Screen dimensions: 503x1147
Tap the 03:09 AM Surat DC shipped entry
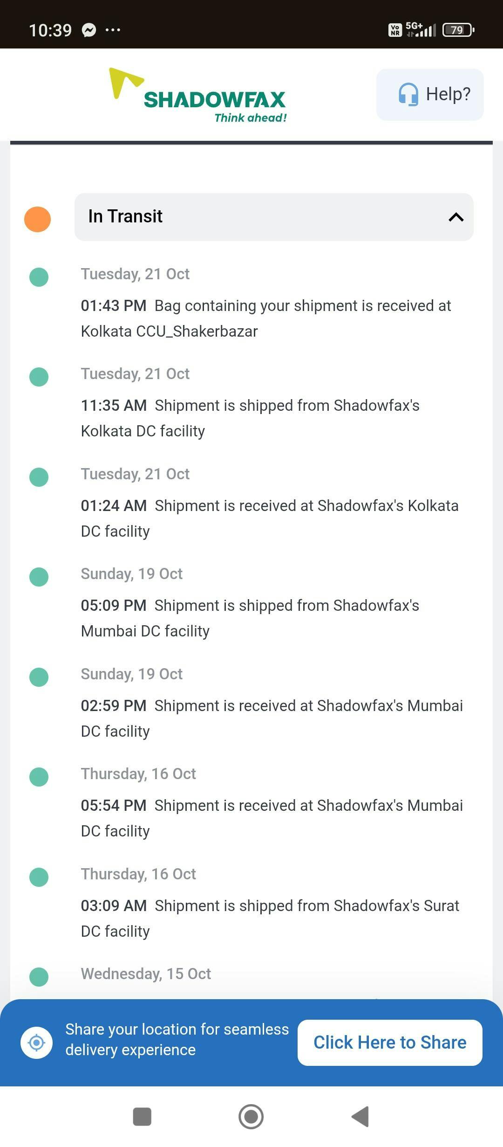pos(270,919)
